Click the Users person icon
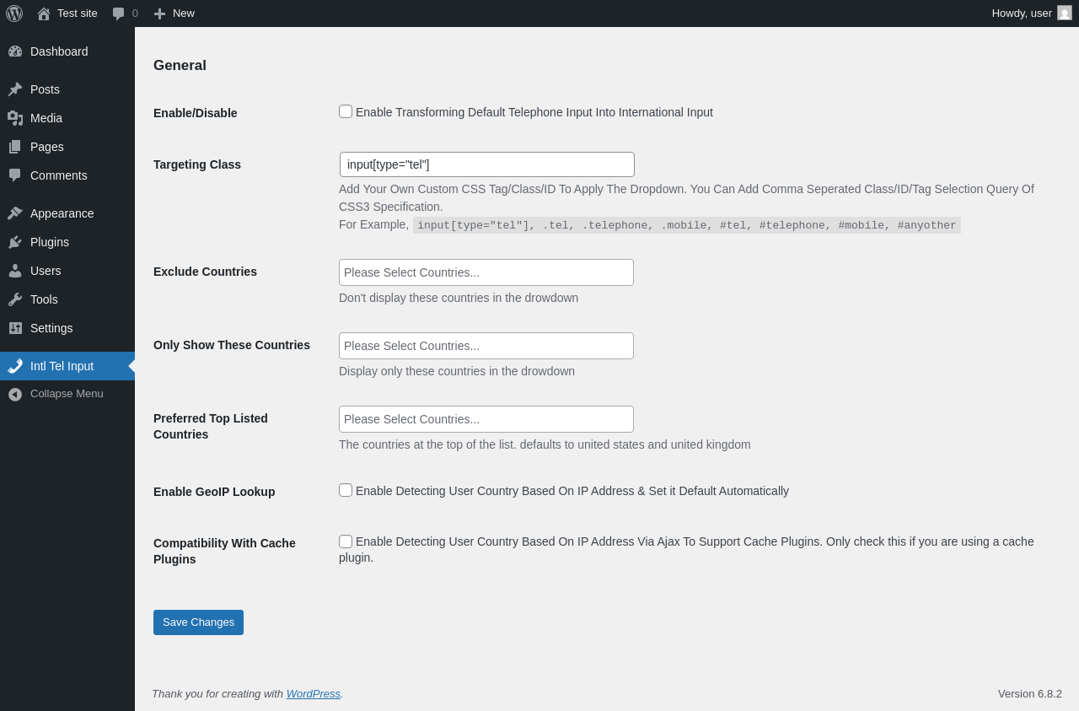1079x711 pixels. [15, 271]
